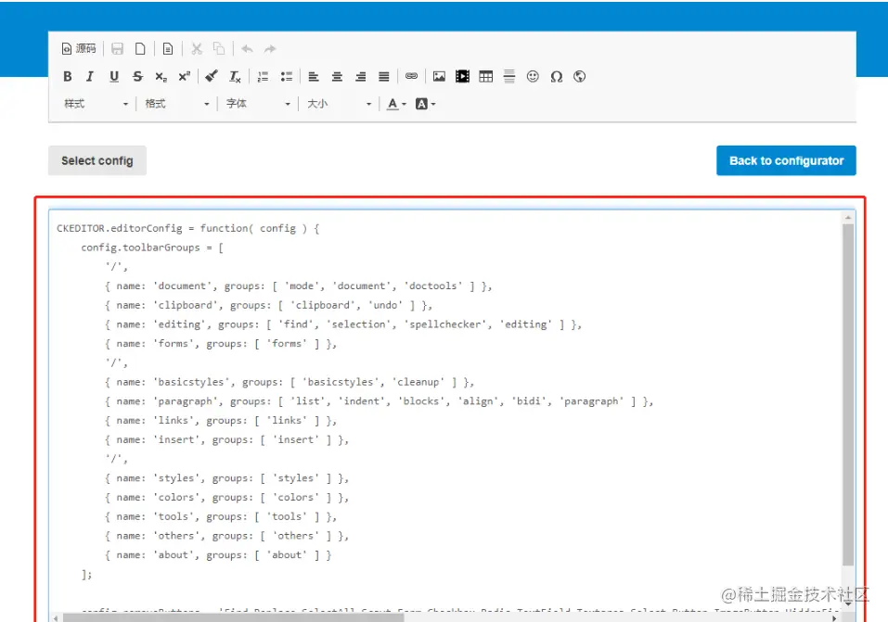Click the vertical scrollbar of the config textarea
Viewport: 888px width, 622px height.
tap(848, 395)
